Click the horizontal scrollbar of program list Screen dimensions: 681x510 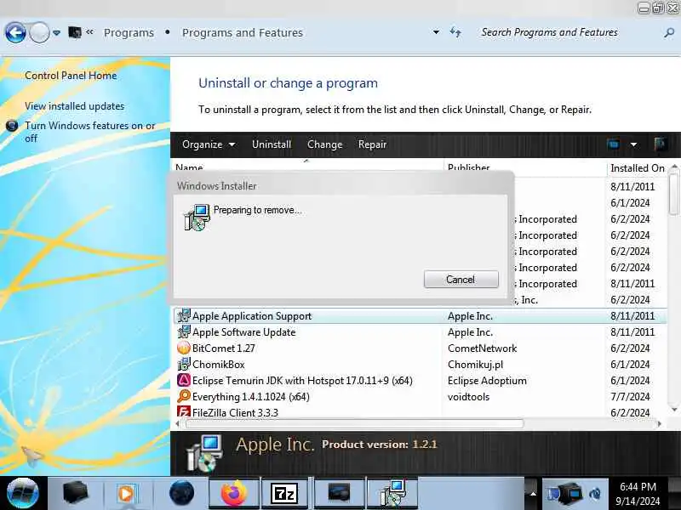click(x=354, y=423)
